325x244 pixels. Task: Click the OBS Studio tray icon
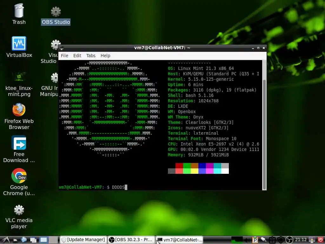[x=289, y=240]
